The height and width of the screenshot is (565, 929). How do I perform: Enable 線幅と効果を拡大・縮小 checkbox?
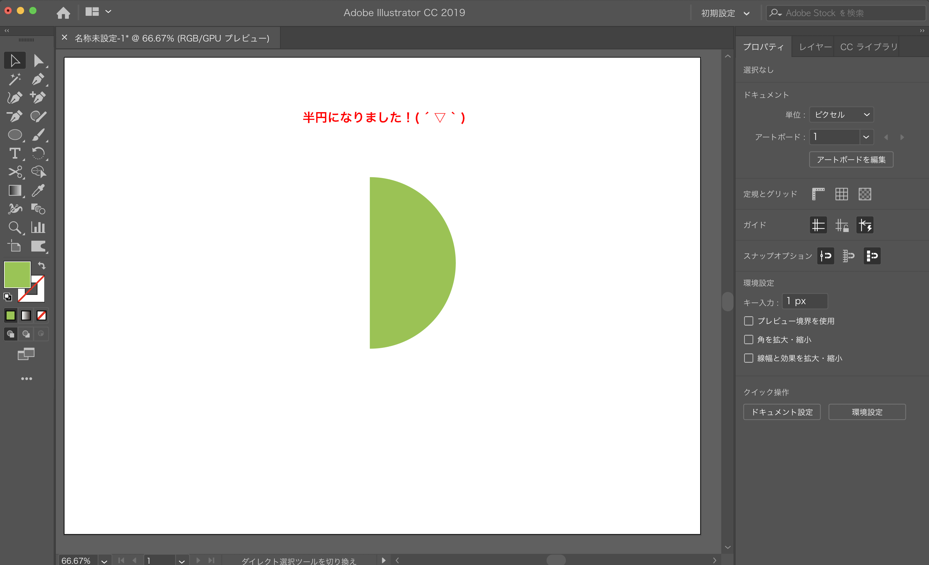pos(747,358)
